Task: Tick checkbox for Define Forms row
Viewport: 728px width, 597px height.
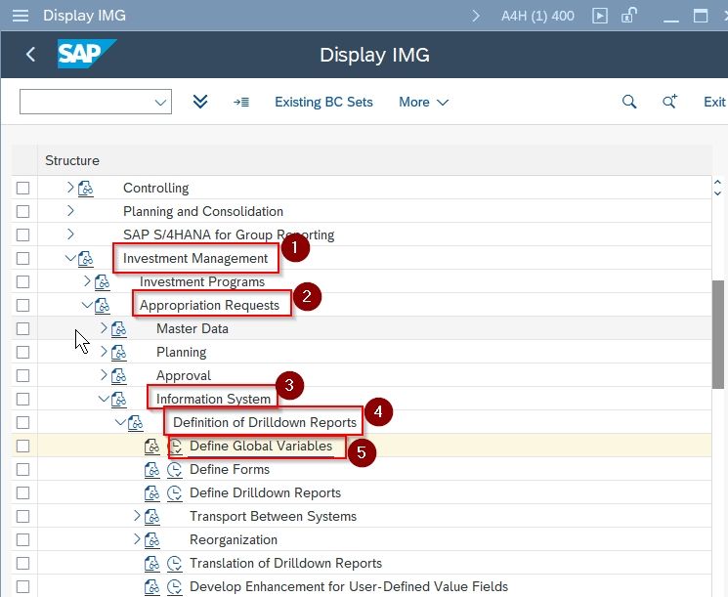Action: pyautogui.click(x=22, y=469)
